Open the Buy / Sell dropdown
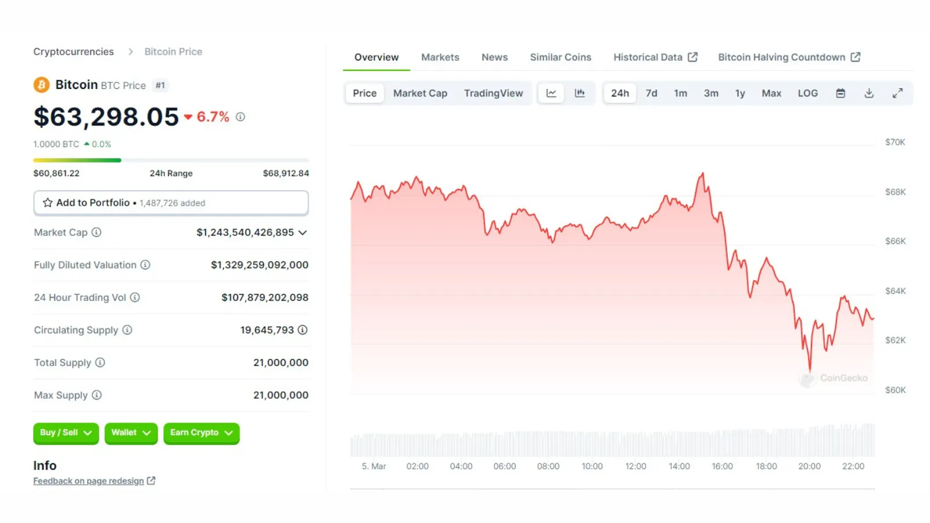The width and height of the screenshot is (930, 523). coord(66,433)
